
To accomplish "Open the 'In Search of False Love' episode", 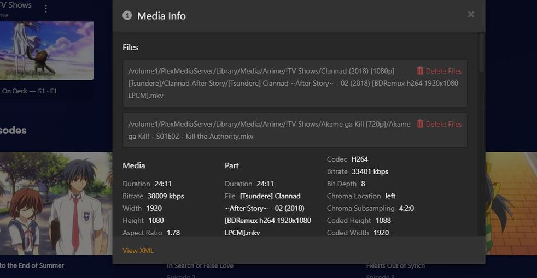I will pos(200,266).
